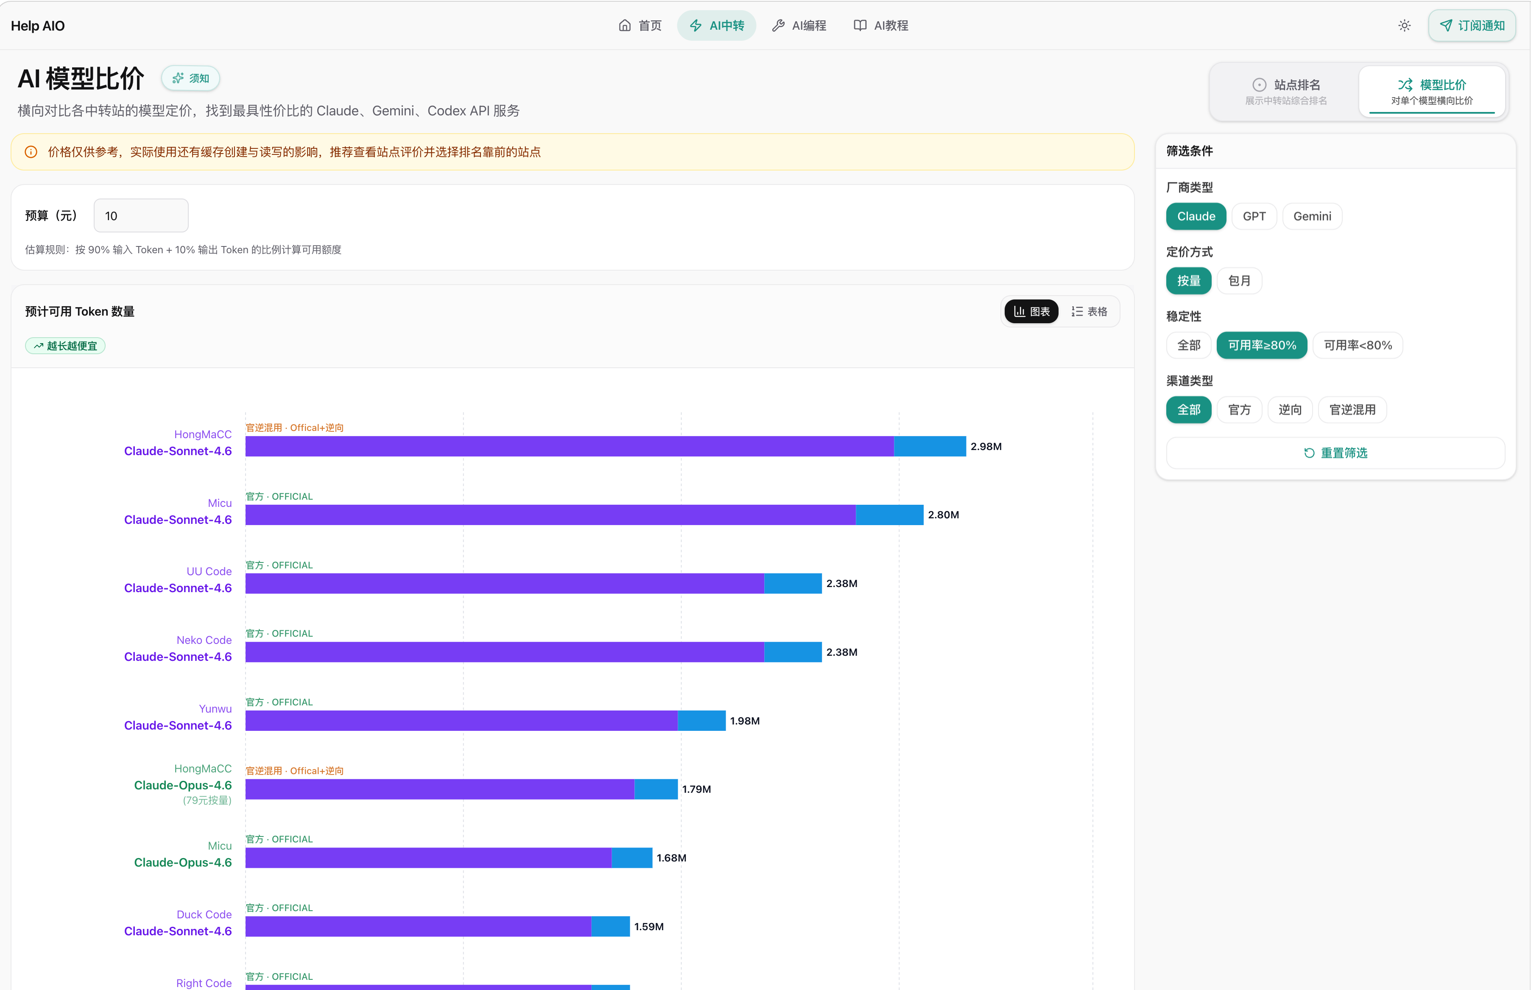Click the 预算 budget input field
The image size is (1531, 990).
point(141,216)
